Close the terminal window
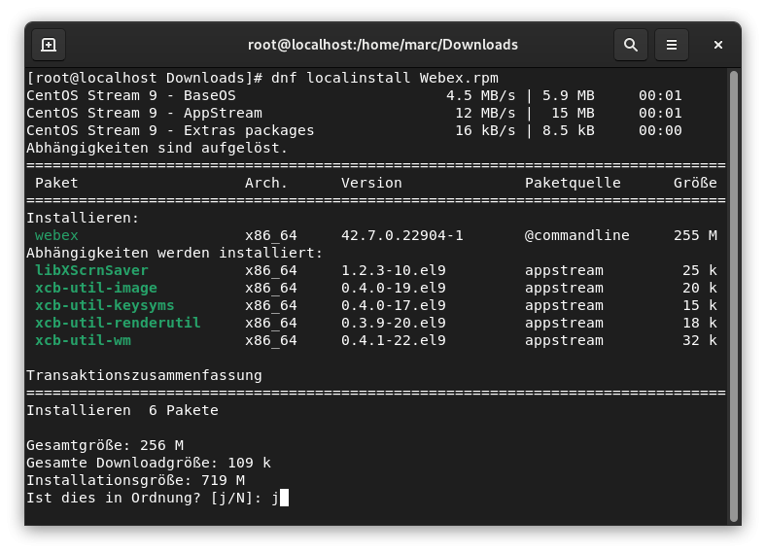 click(717, 45)
